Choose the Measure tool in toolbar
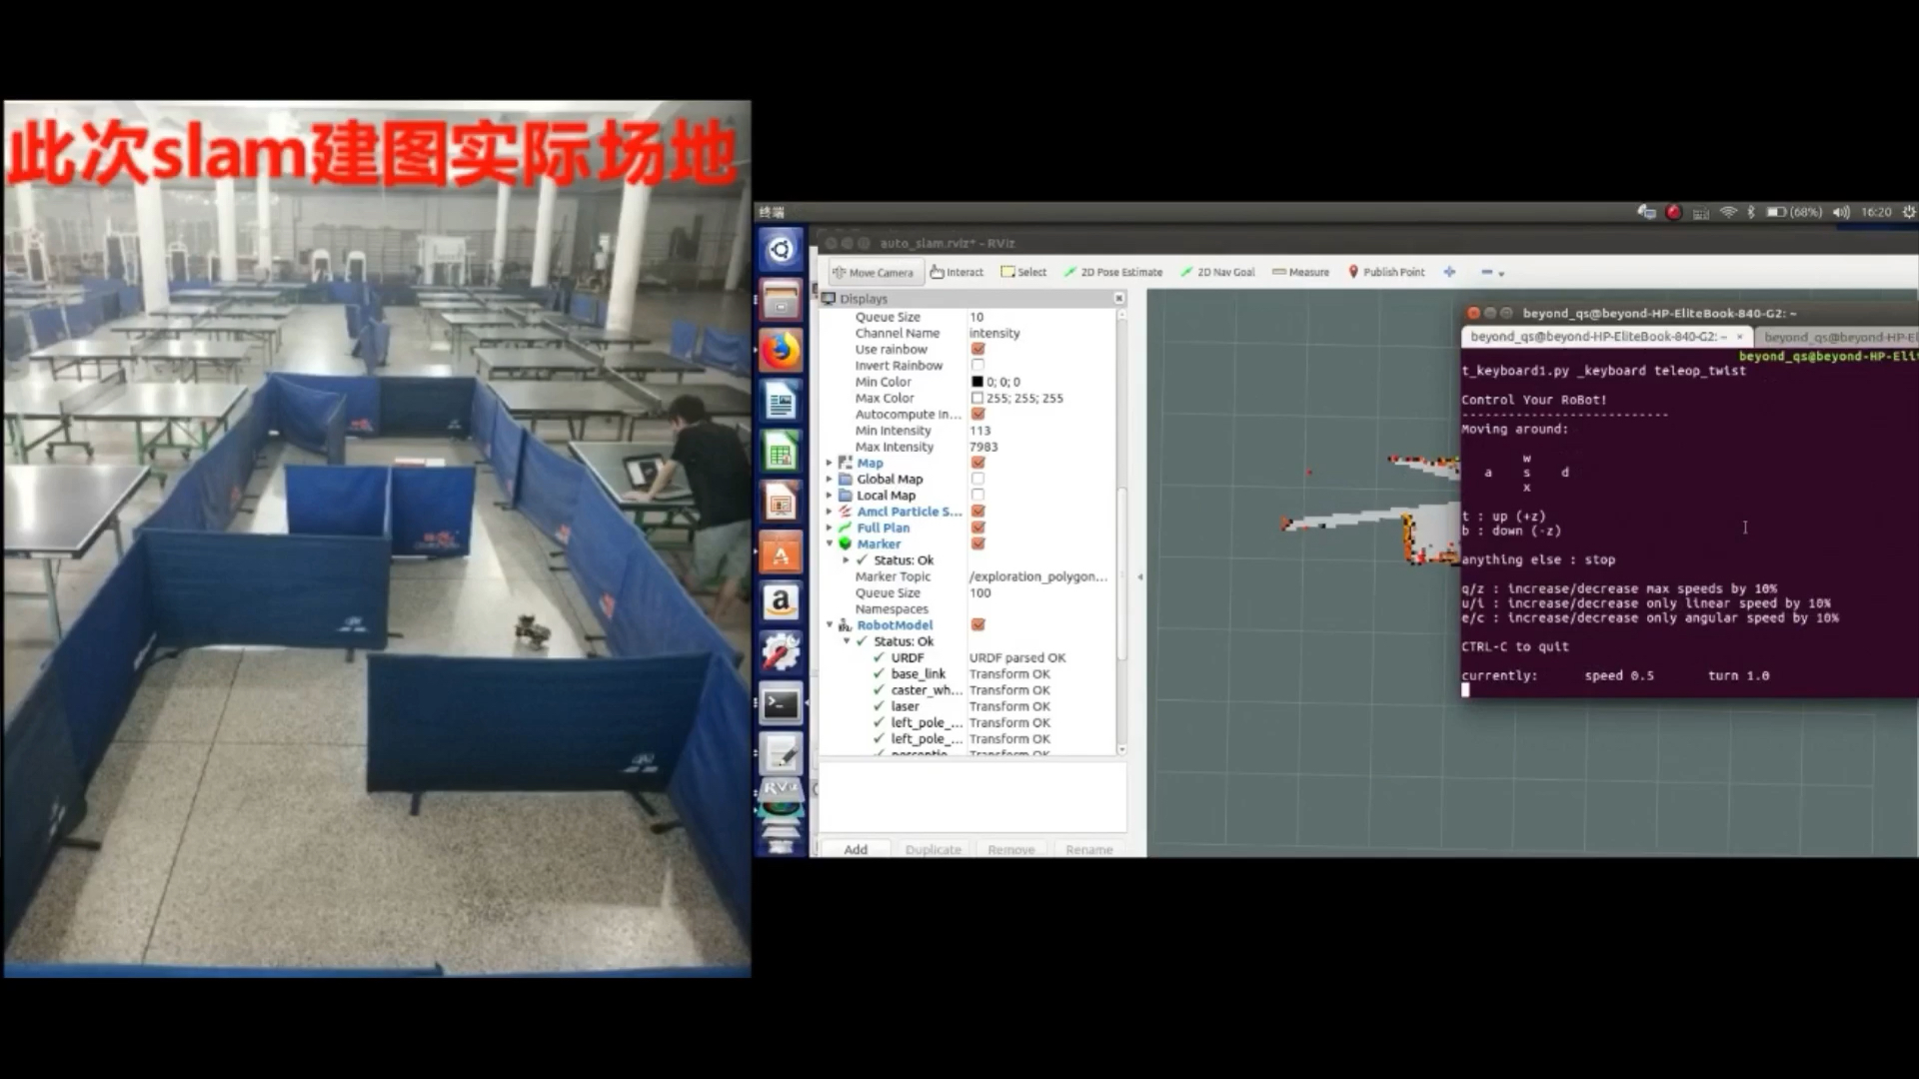The height and width of the screenshot is (1079, 1919). [1300, 272]
